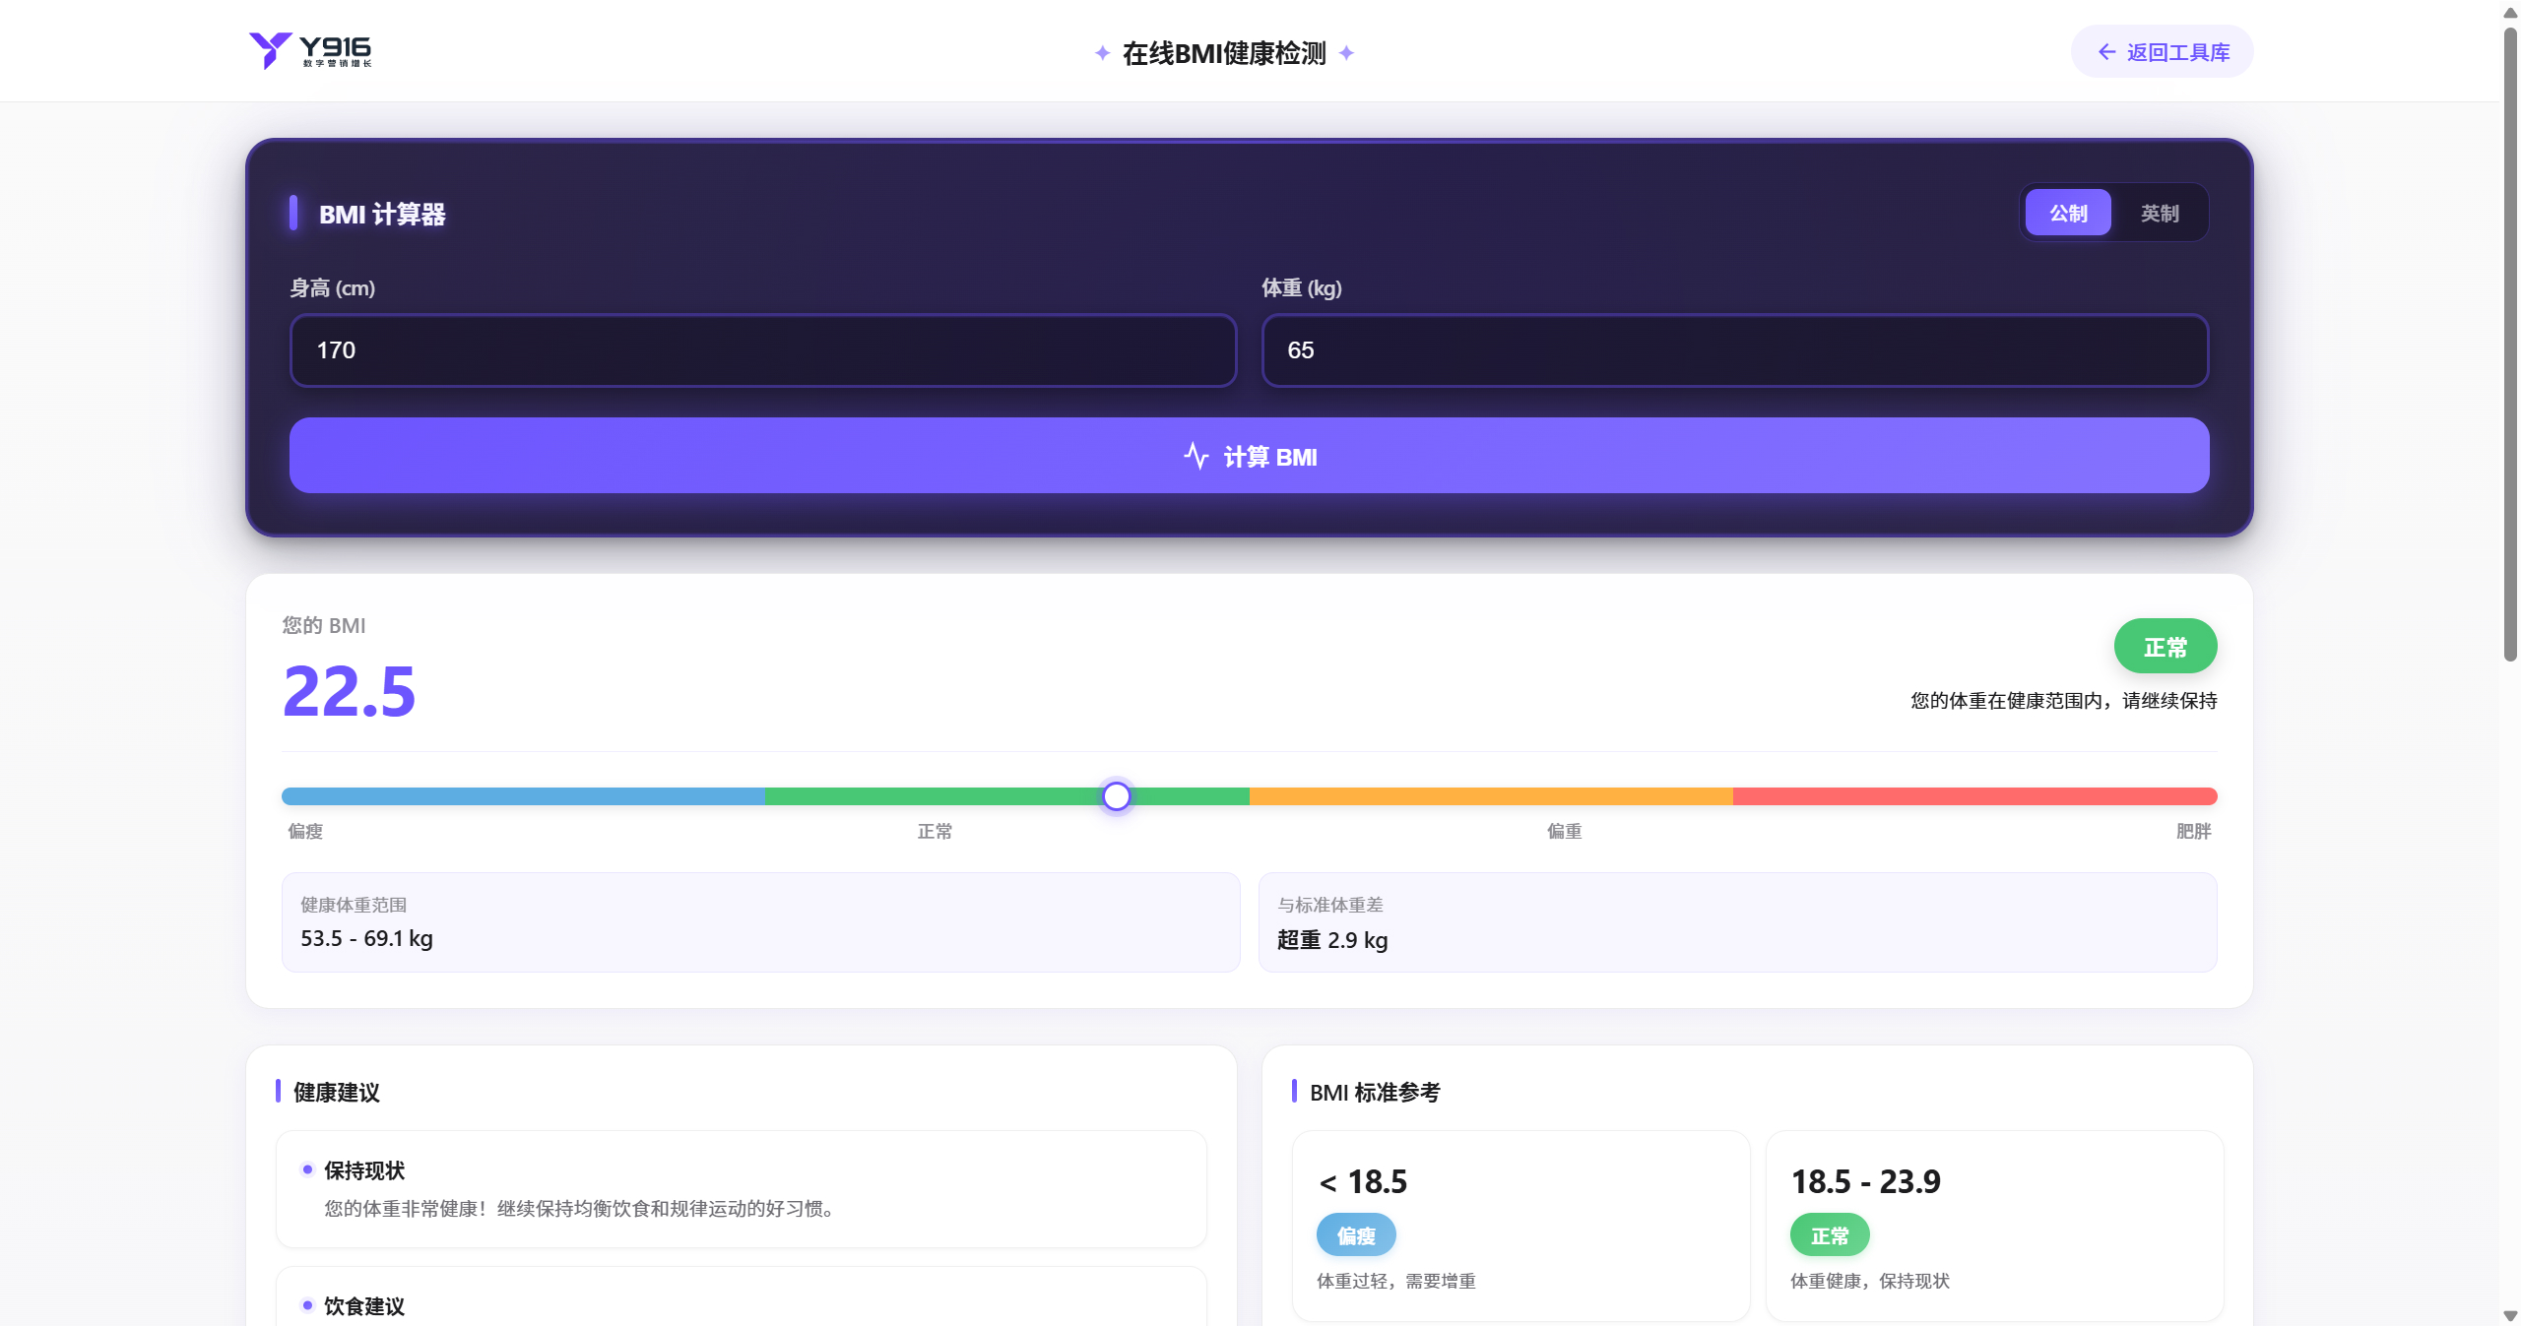Select the 公制 unit toggle
The image size is (2521, 1326).
2068,213
